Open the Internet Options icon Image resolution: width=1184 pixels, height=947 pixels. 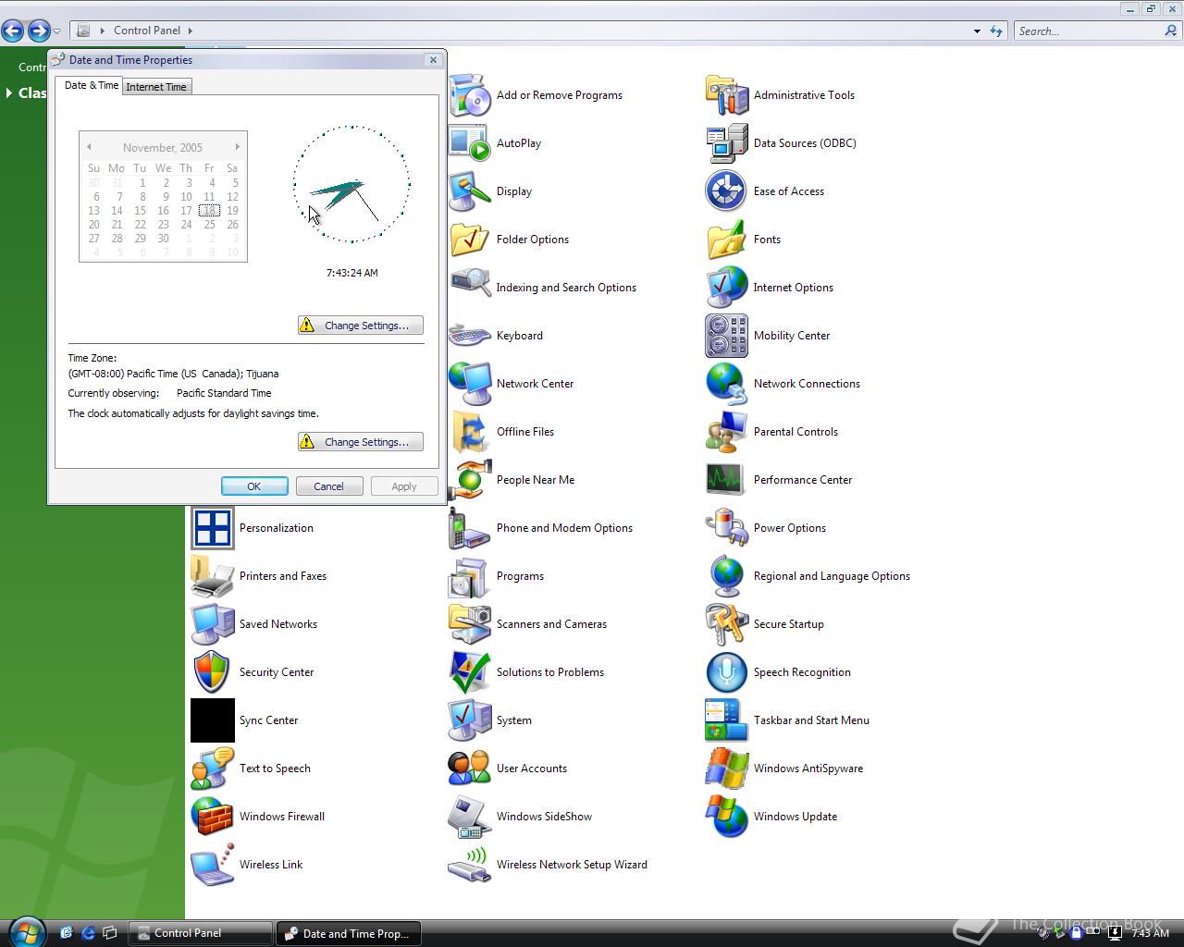point(727,287)
